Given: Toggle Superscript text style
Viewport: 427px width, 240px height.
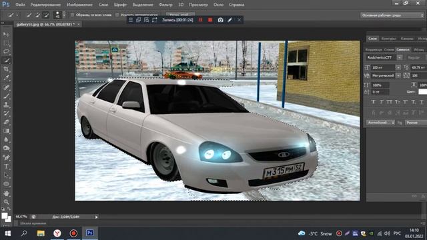Looking at the screenshot, I should (406, 102).
